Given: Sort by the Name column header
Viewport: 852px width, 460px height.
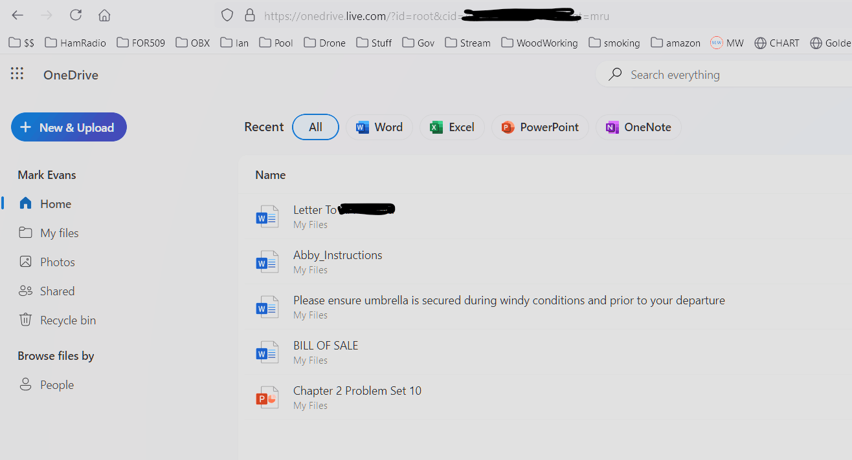Looking at the screenshot, I should point(271,174).
